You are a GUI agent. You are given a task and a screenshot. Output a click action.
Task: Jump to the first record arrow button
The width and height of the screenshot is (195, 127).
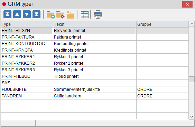tap(7, 14)
